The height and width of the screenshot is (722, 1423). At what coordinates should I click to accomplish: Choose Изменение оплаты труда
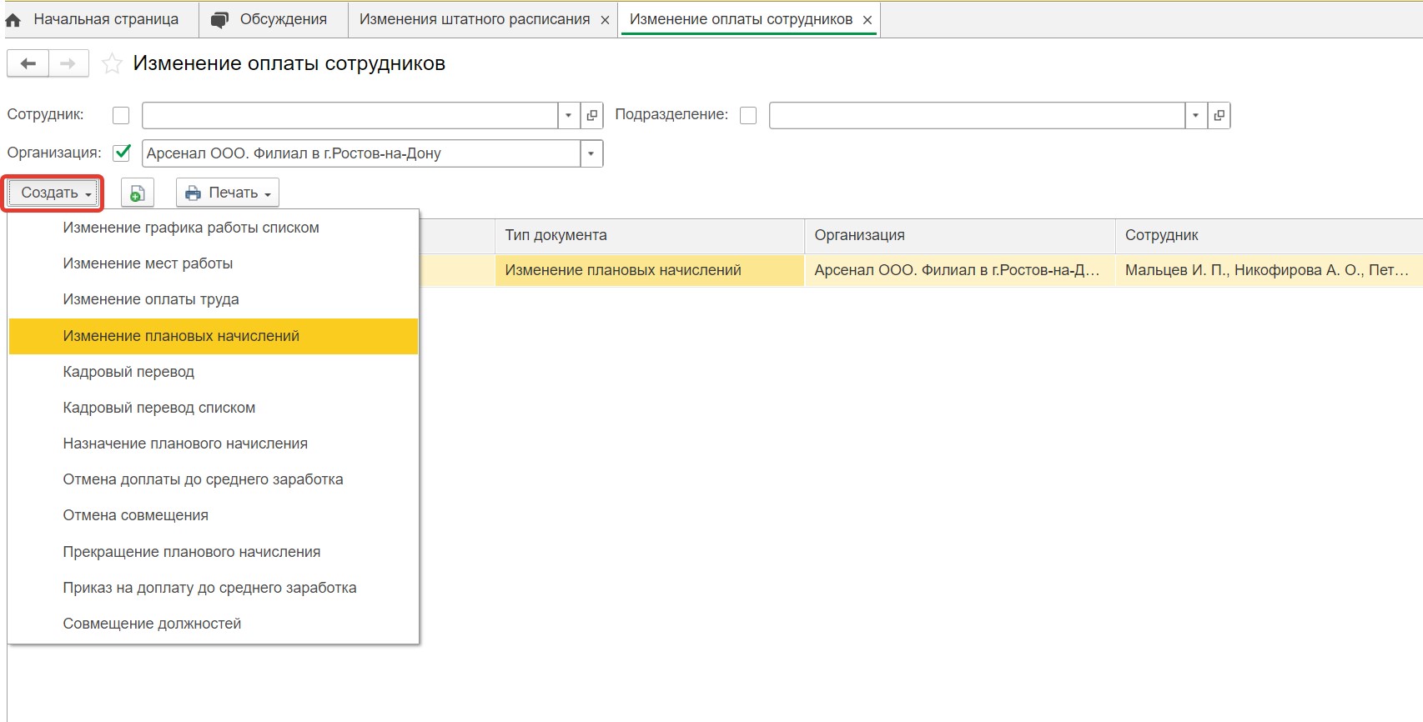point(214,299)
